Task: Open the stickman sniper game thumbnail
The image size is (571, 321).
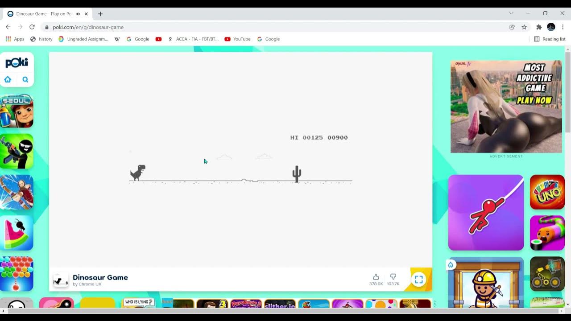Action: click(x=17, y=152)
